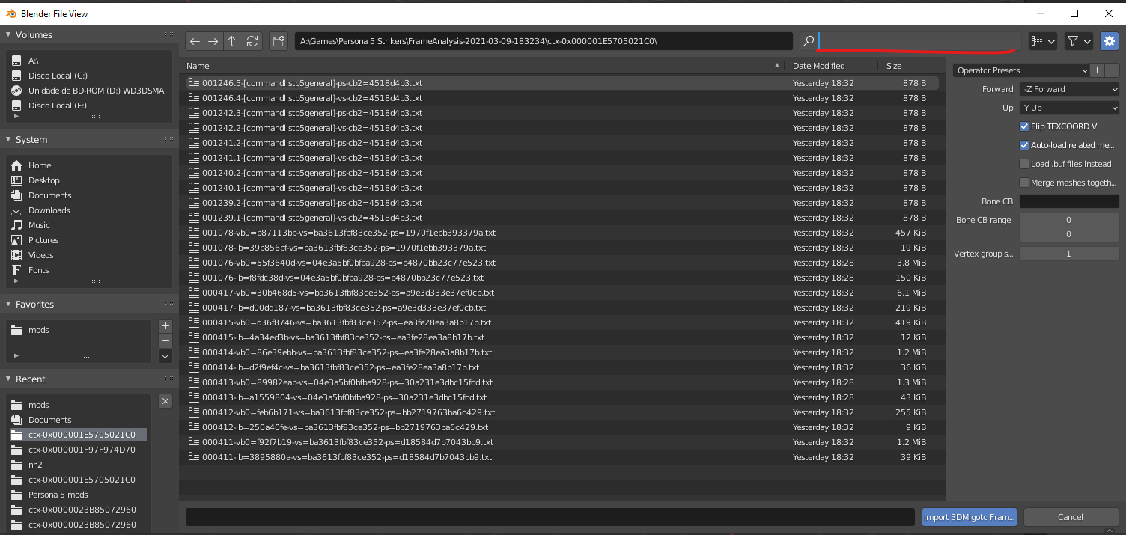This screenshot has width=1126, height=535.
Task: Refresh the file list
Action: click(x=252, y=42)
